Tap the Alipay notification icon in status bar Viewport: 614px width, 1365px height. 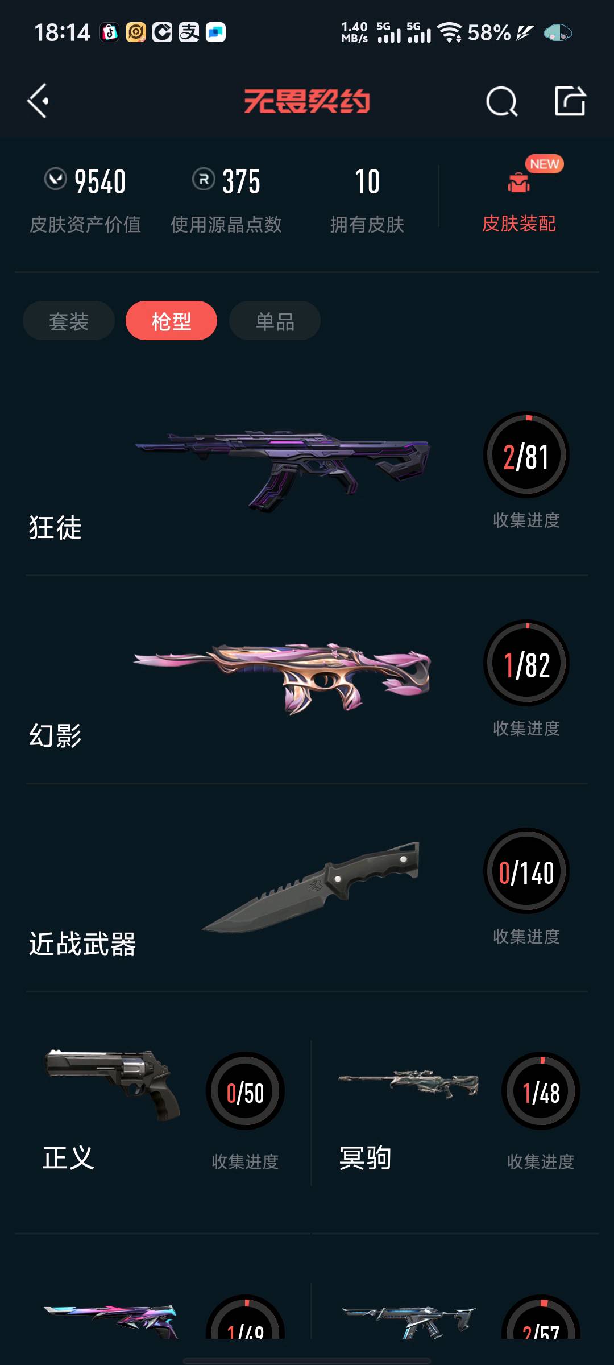point(189,32)
